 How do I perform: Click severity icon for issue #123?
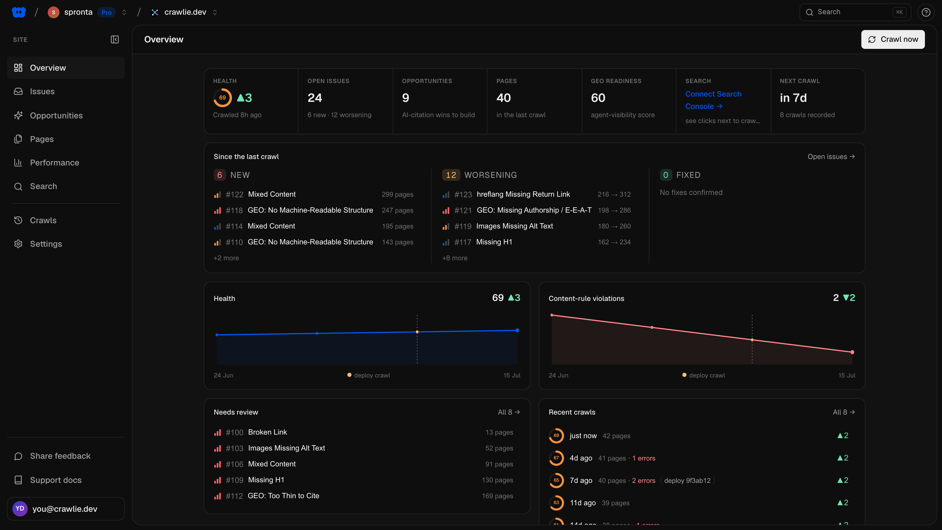coord(446,195)
